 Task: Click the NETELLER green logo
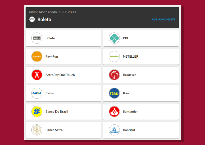[x=114, y=57]
